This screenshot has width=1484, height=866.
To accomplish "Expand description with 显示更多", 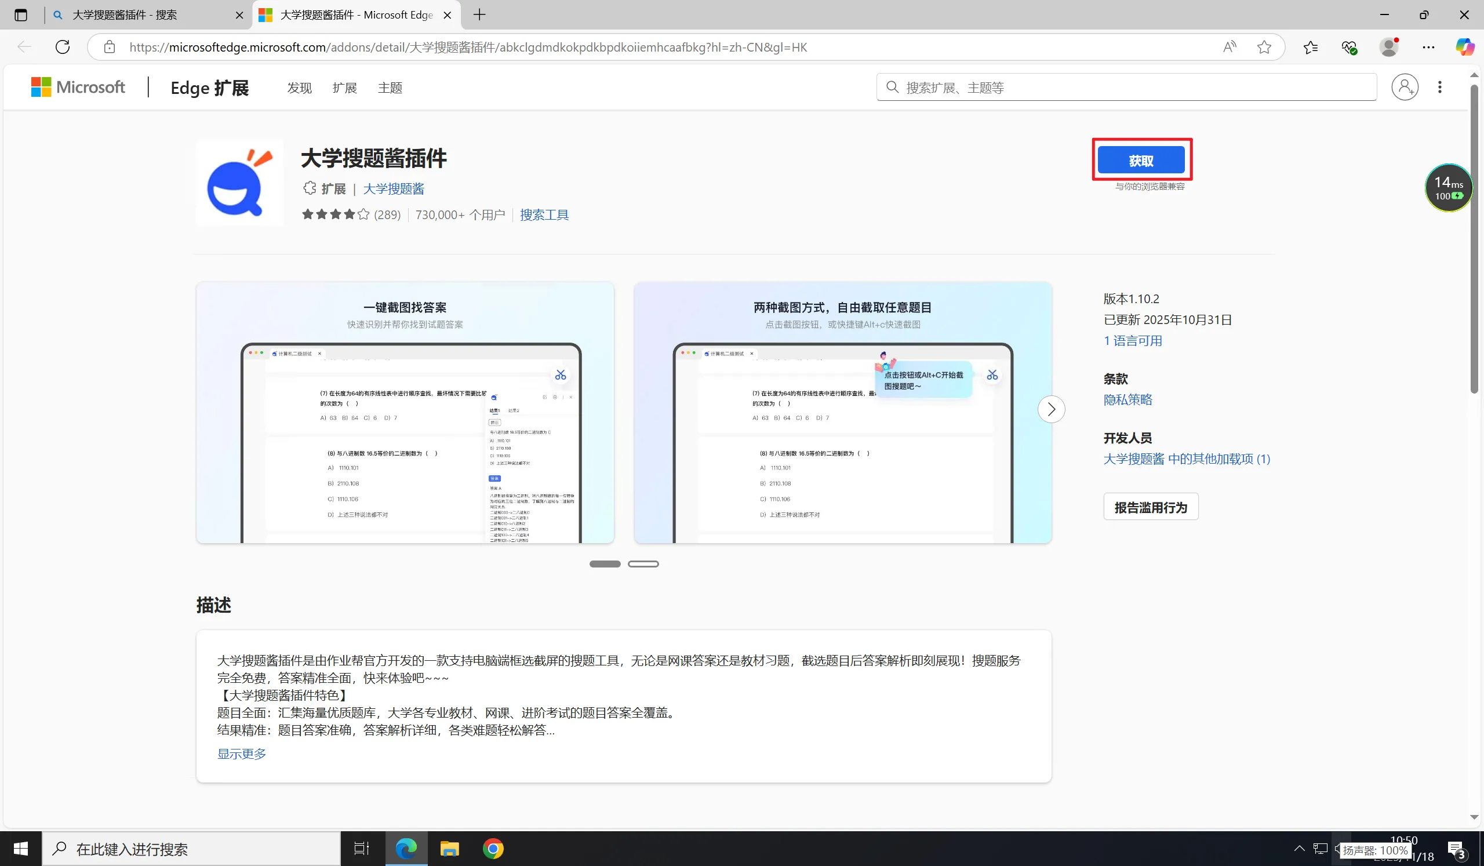I will (242, 754).
